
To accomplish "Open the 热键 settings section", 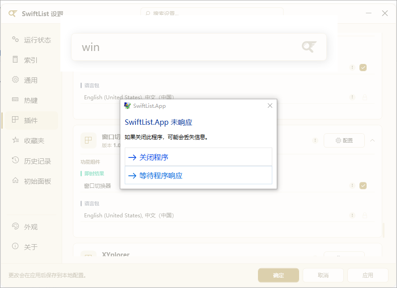I will click(x=32, y=100).
